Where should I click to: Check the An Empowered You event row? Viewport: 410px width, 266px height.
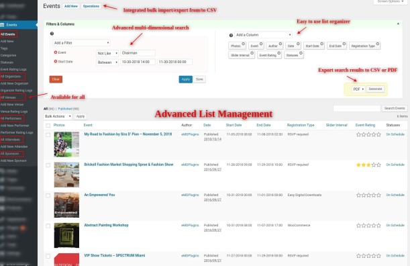(48, 195)
